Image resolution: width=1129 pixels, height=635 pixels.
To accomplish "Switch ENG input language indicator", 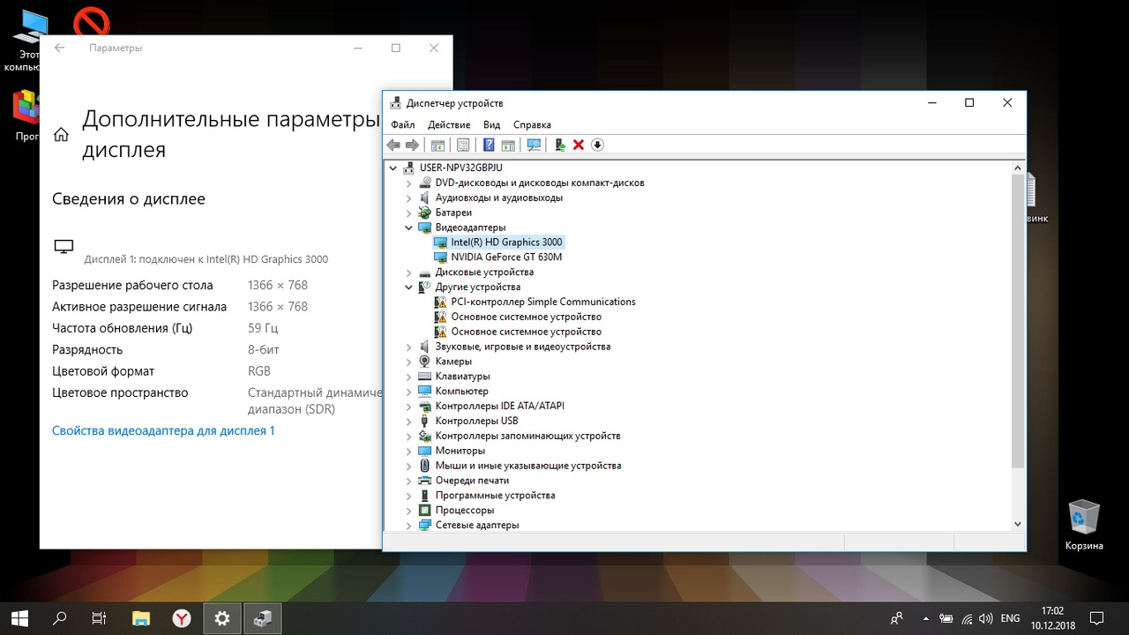I will tap(1011, 618).
